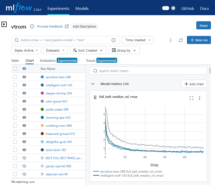Click the info icon next to vtrom
Screen dimensions: 215x189
click(x=32, y=26)
